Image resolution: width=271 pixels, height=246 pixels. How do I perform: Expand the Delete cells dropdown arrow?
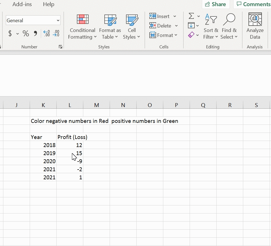point(176,26)
